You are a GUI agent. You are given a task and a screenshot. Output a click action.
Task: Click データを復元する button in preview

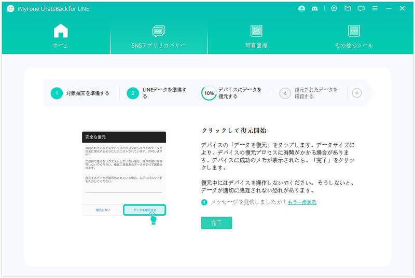(145, 210)
